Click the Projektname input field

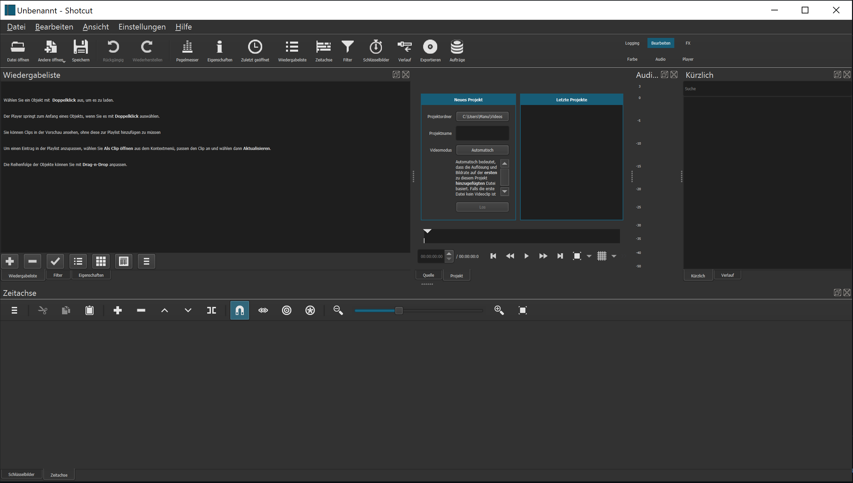click(x=482, y=133)
